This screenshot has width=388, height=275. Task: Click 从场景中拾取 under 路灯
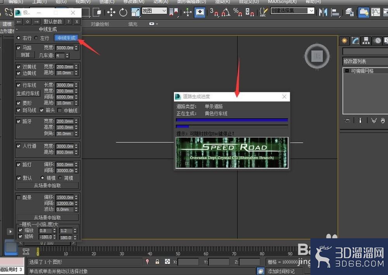47,186
